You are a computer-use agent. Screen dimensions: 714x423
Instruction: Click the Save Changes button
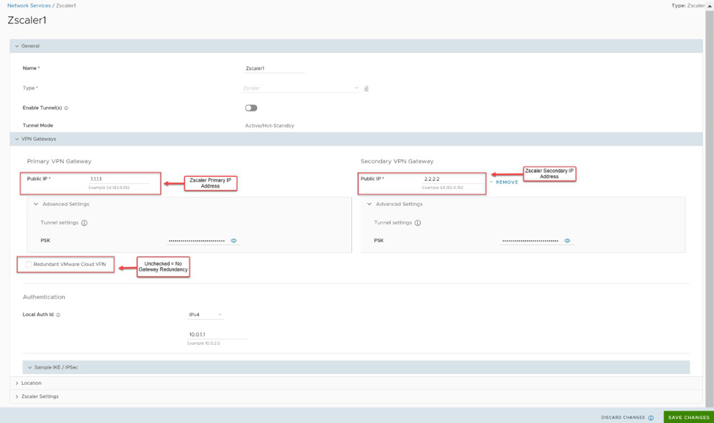click(x=688, y=417)
